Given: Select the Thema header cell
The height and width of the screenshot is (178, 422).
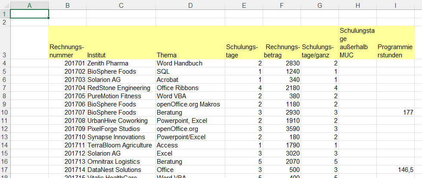Looking at the screenshot, I should tap(189, 55).
